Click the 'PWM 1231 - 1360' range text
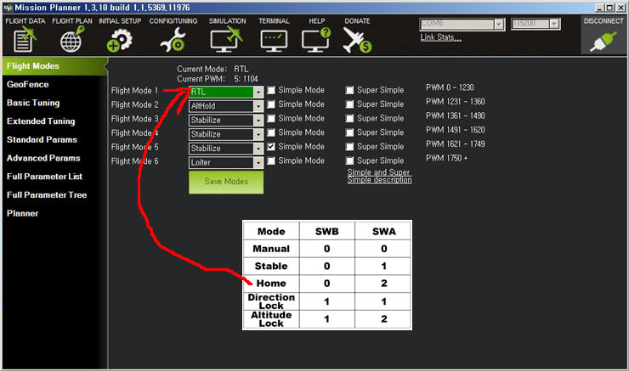The image size is (629, 371). [456, 102]
